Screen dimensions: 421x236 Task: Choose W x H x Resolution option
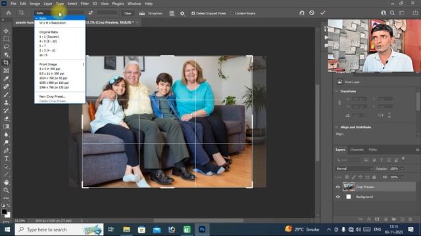click(53, 23)
